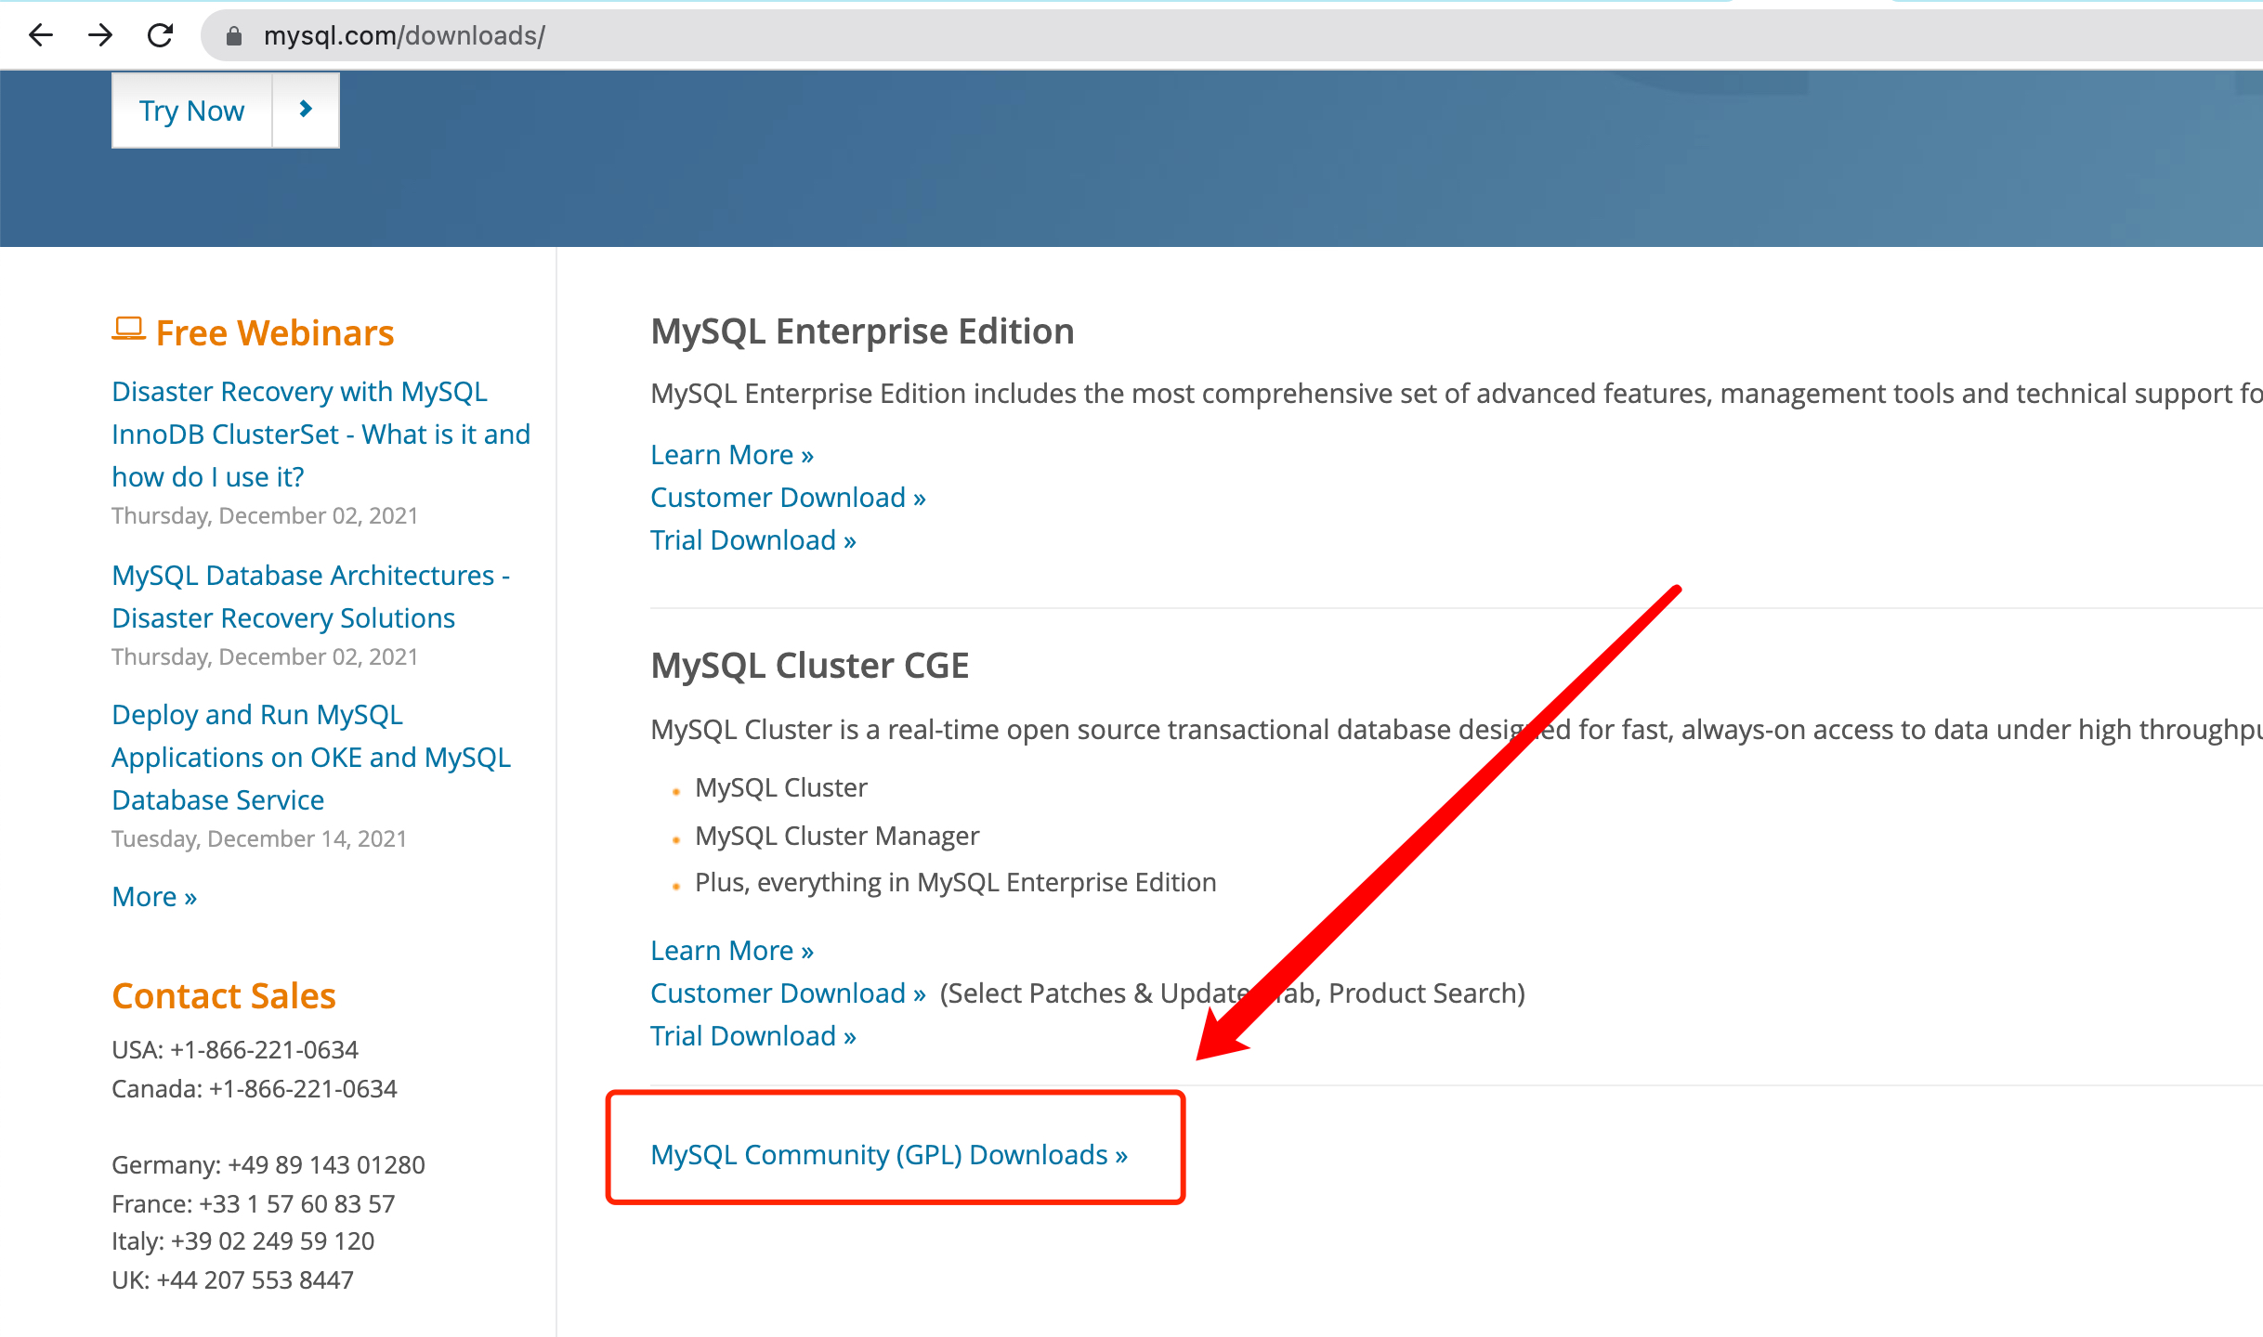Click the padlock icon in the address bar
2263x1337 pixels.
tap(232, 36)
